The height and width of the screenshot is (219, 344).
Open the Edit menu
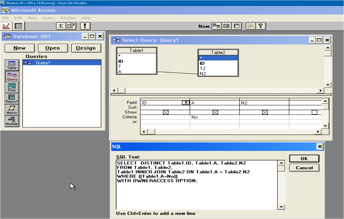[x=18, y=18]
